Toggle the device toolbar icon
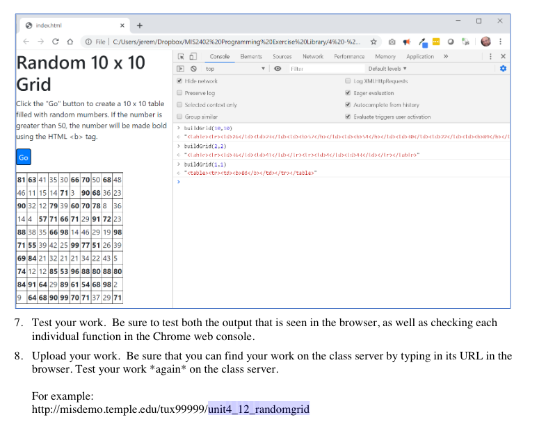546x424 pixels. [x=193, y=56]
